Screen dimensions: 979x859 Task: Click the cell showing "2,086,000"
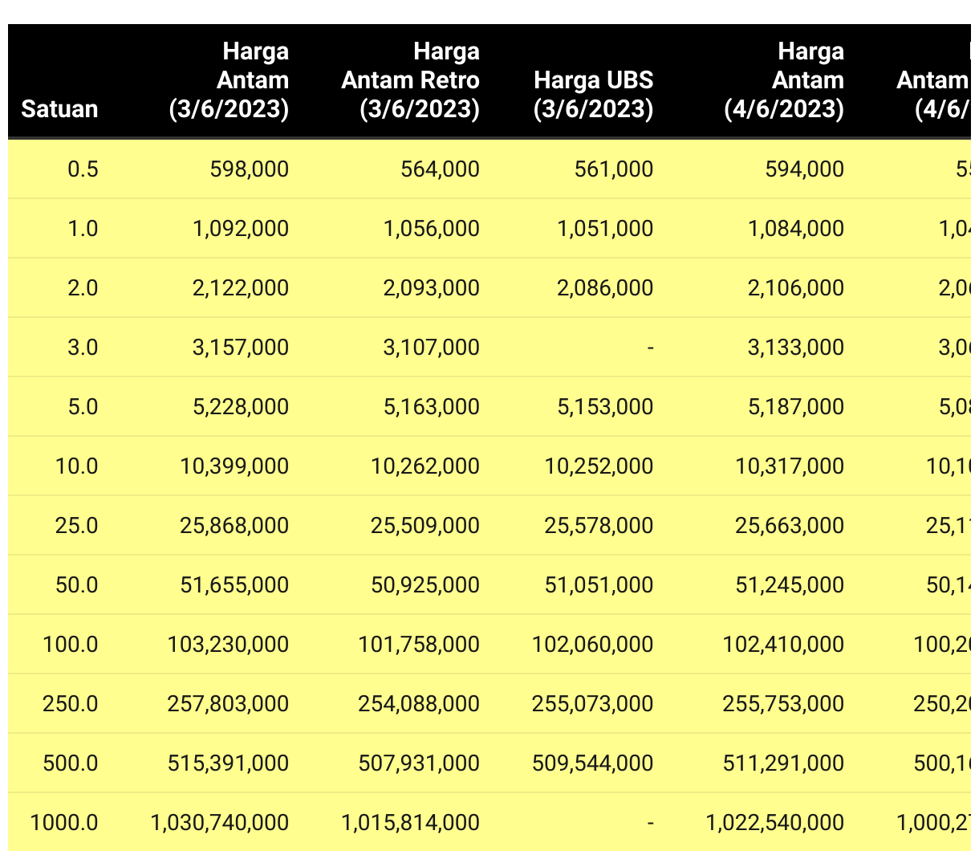(606, 287)
